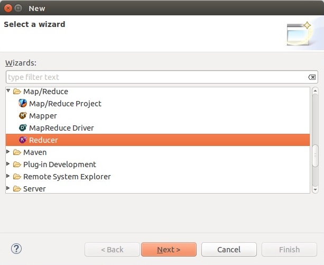324x265 pixels.
Task: Select the Map/Reduce folder label
Action: click(x=45, y=92)
